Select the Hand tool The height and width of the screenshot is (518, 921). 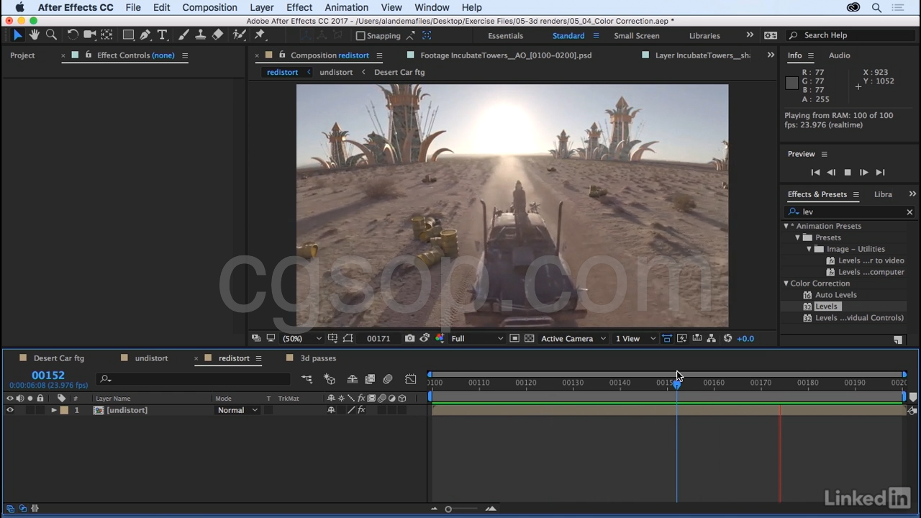(34, 35)
